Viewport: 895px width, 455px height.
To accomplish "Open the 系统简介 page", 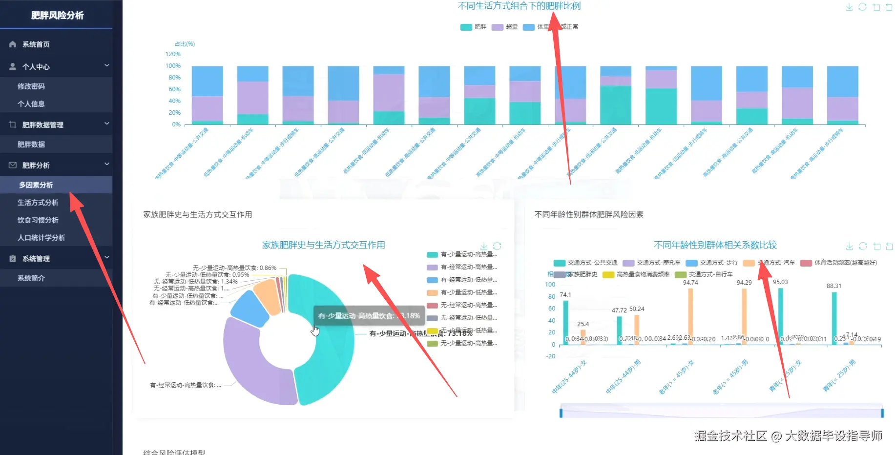I will 56,278.
